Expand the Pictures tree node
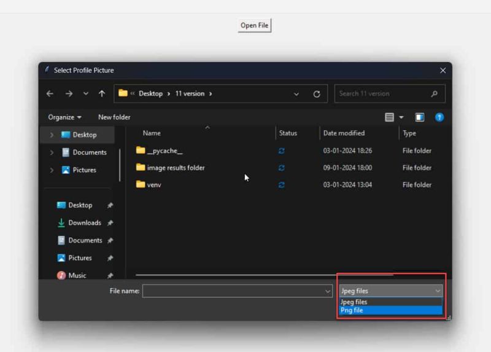491x352 pixels. tap(52, 170)
